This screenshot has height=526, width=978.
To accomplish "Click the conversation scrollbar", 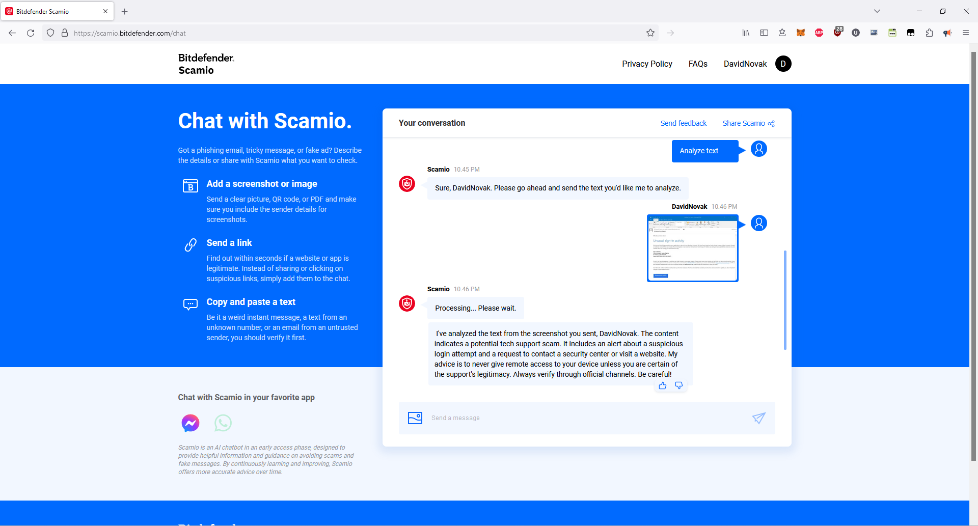I will point(785,300).
